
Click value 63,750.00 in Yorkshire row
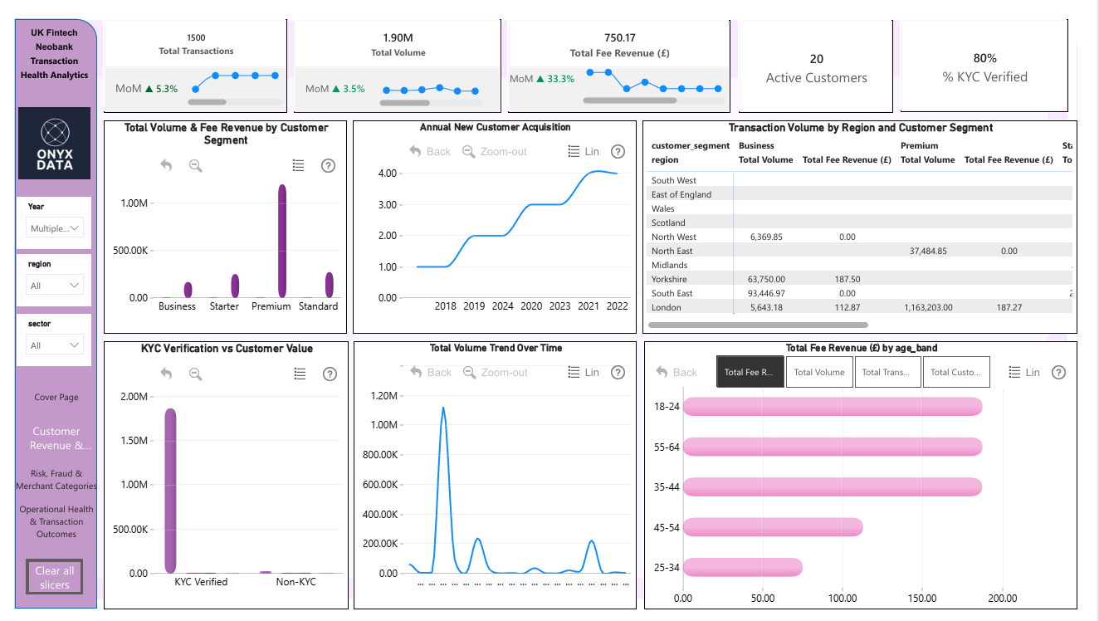tap(766, 279)
